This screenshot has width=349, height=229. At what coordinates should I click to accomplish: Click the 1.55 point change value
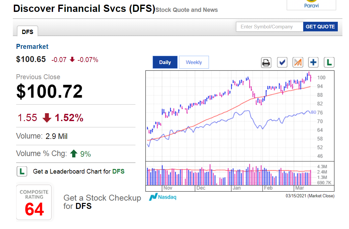tap(27, 117)
